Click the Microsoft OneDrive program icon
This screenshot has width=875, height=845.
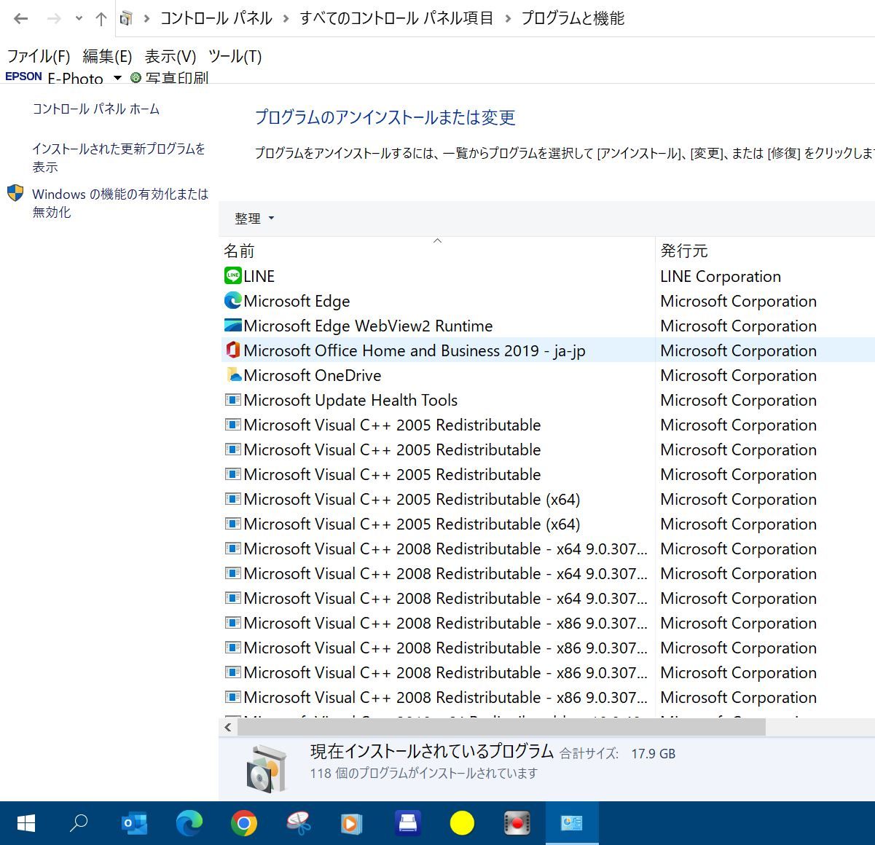pos(233,374)
